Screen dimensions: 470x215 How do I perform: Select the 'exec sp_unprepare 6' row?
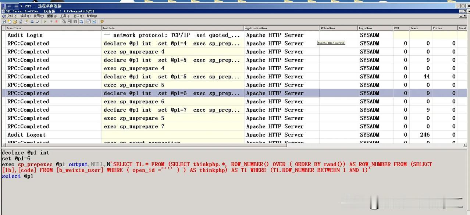click(235, 101)
